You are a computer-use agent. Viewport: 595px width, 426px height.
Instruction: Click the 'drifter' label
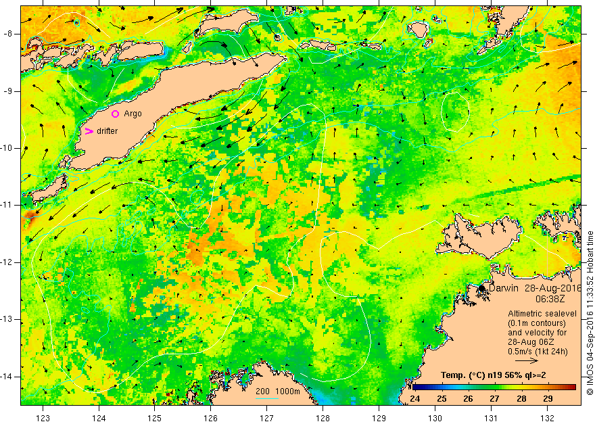pos(108,131)
